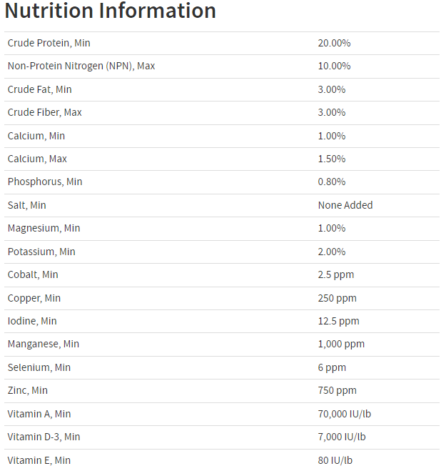The image size is (446, 476).
Task: Select the Selenium, Min label
Action: click(39, 367)
